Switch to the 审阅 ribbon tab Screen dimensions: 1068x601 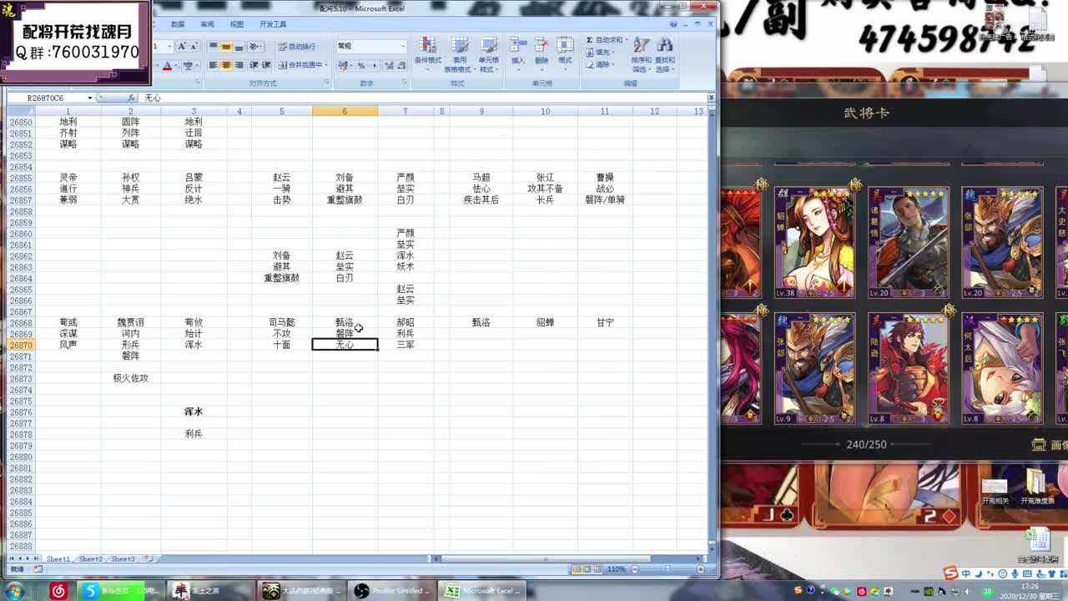tap(207, 24)
